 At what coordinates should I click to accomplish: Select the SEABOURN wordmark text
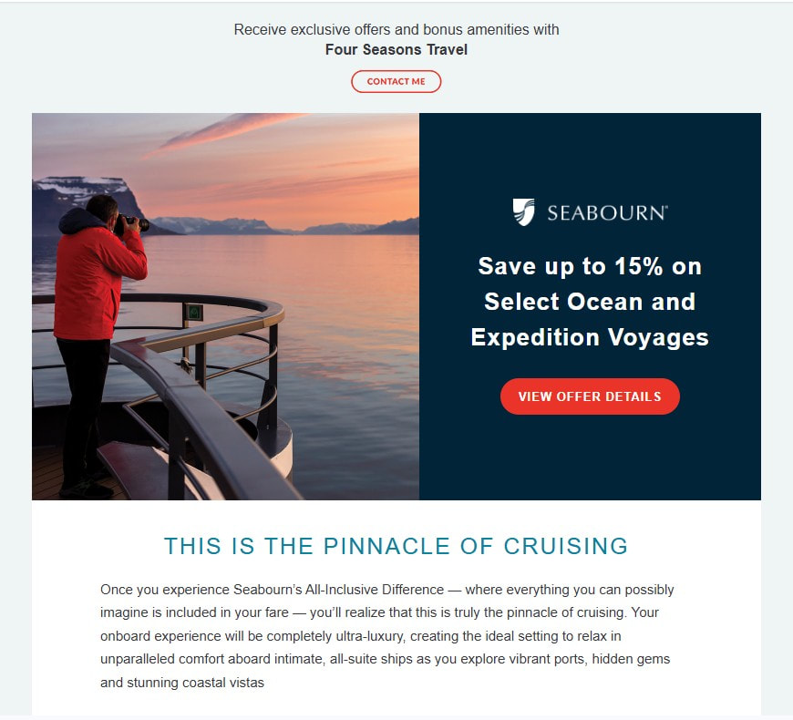tap(607, 213)
